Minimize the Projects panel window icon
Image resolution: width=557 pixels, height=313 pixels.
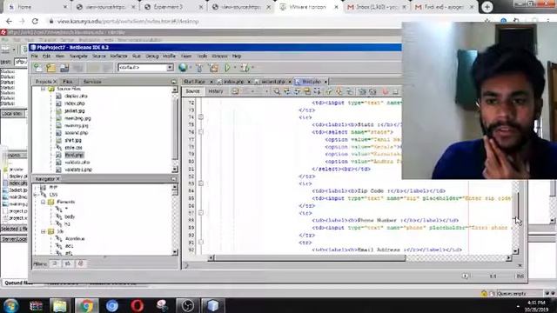(173, 82)
